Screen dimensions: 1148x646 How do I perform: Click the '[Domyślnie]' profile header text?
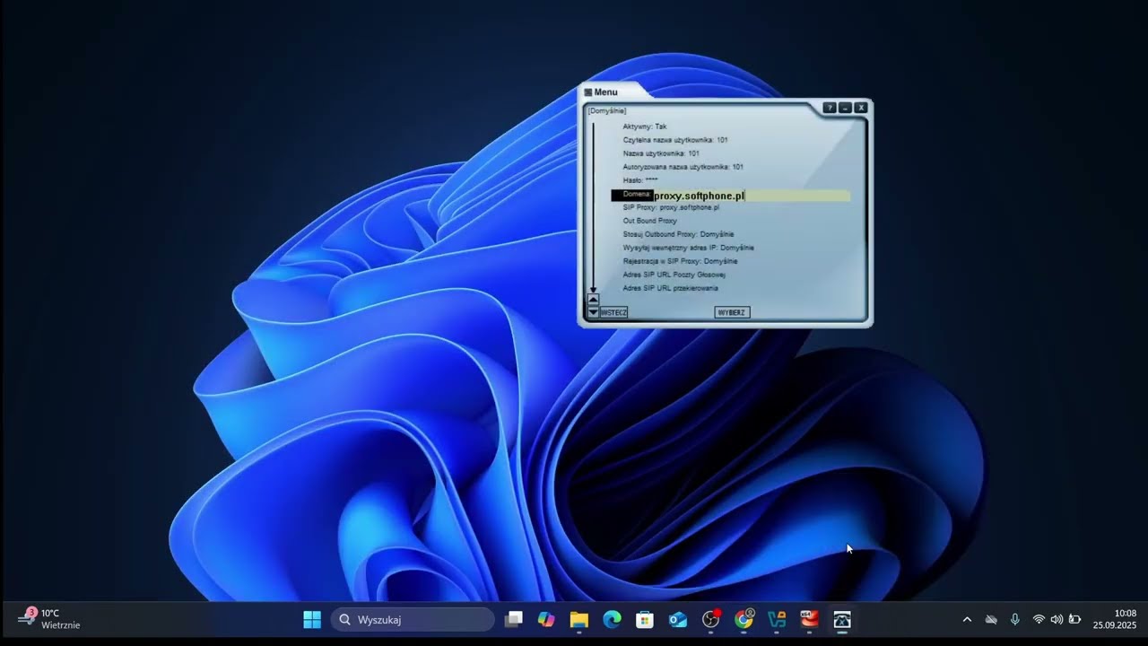(607, 111)
